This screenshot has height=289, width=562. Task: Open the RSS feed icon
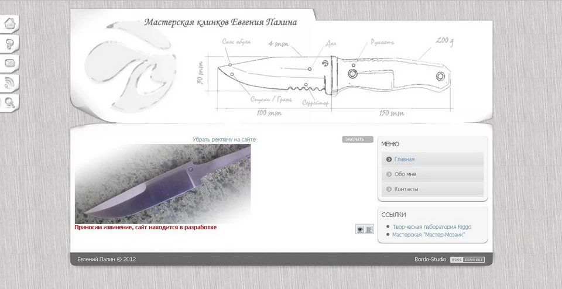pos(10,83)
